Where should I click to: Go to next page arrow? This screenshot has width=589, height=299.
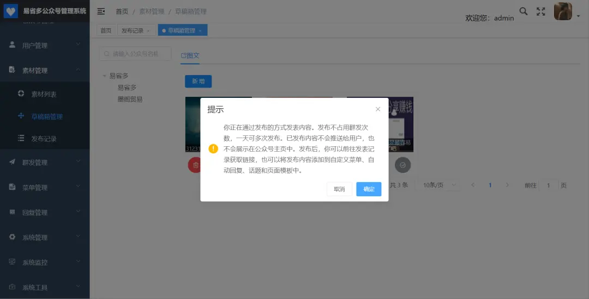click(x=508, y=185)
